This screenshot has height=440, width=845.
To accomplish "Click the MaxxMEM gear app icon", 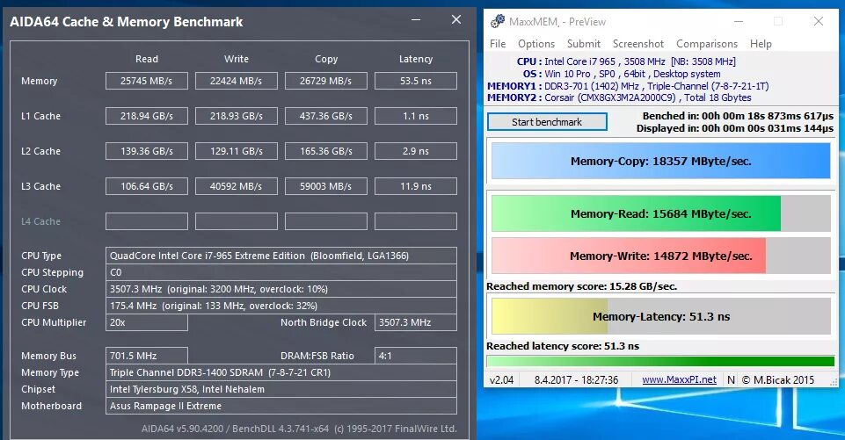I will [498, 21].
